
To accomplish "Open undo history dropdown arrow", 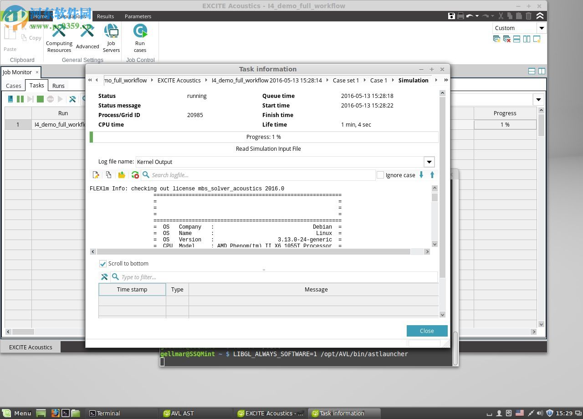I will point(477,16).
